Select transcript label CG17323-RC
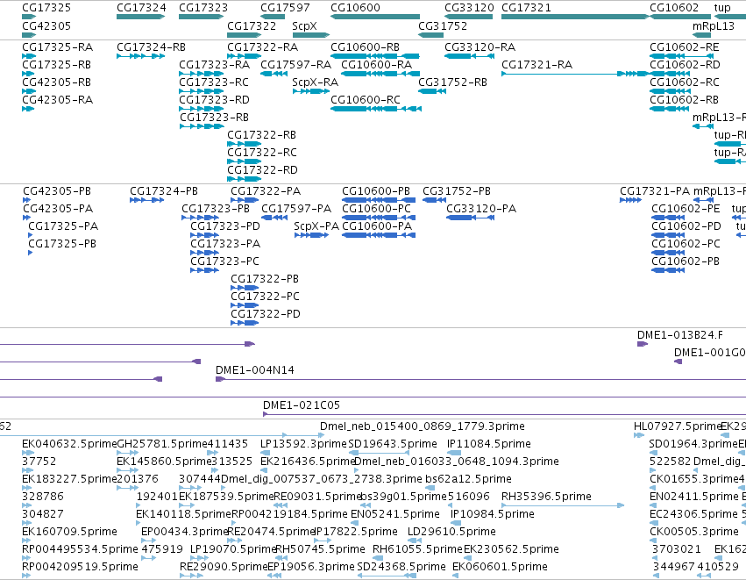 click(214, 82)
